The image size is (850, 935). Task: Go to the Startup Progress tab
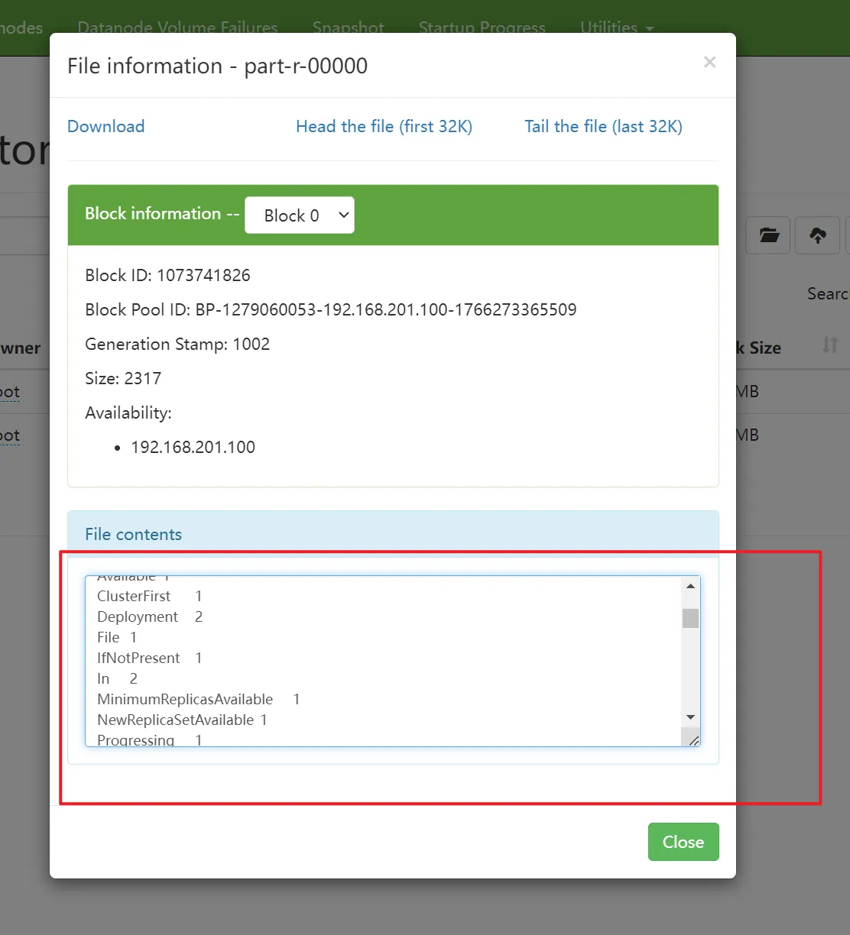click(482, 27)
